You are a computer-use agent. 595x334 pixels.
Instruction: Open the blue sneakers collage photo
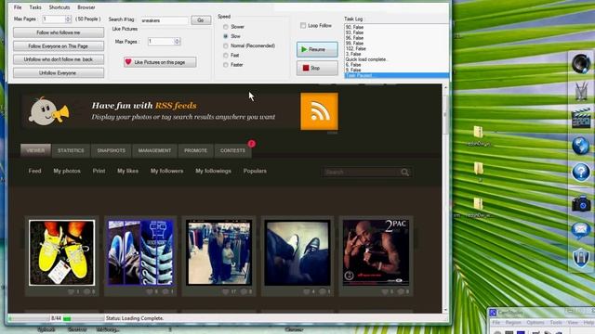click(140, 252)
